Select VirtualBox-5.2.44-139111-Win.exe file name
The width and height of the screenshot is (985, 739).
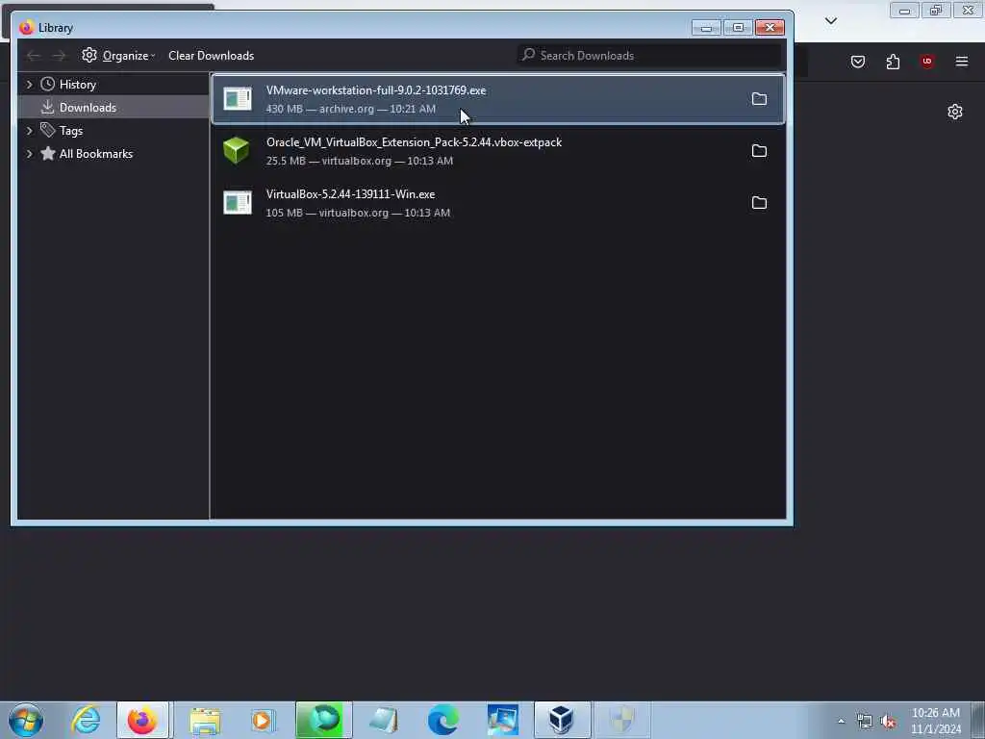coord(350,194)
